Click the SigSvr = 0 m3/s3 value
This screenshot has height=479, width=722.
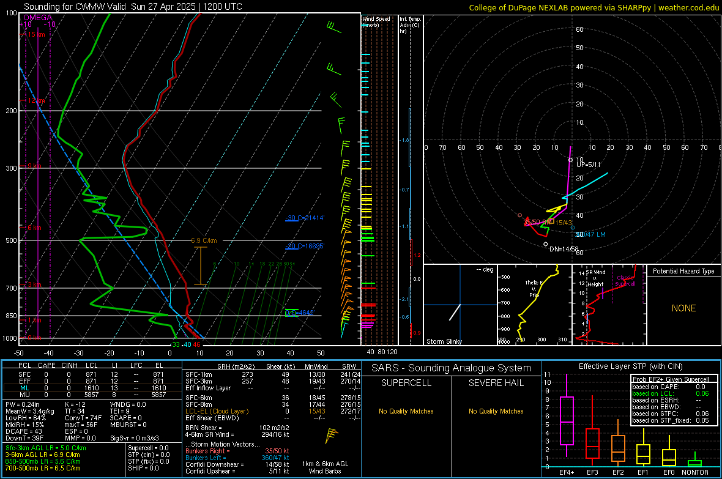(x=135, y=438)
